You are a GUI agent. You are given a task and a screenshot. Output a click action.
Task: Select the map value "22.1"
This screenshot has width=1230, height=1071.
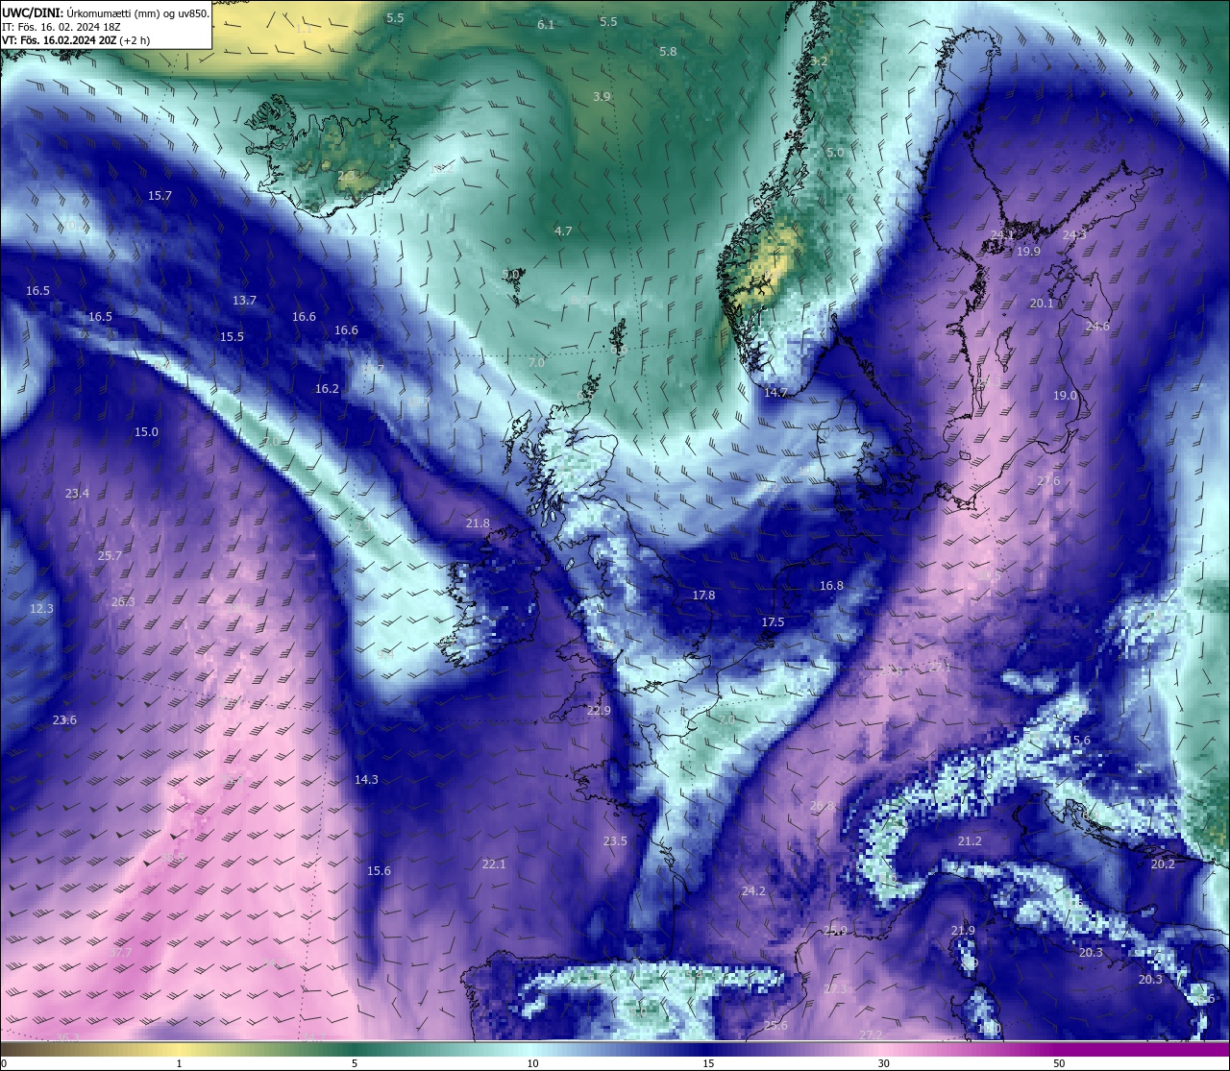pyautogui.click(x=494, y=864)
